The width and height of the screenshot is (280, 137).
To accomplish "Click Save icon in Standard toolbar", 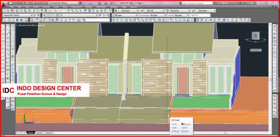I will tap(12, 11).
